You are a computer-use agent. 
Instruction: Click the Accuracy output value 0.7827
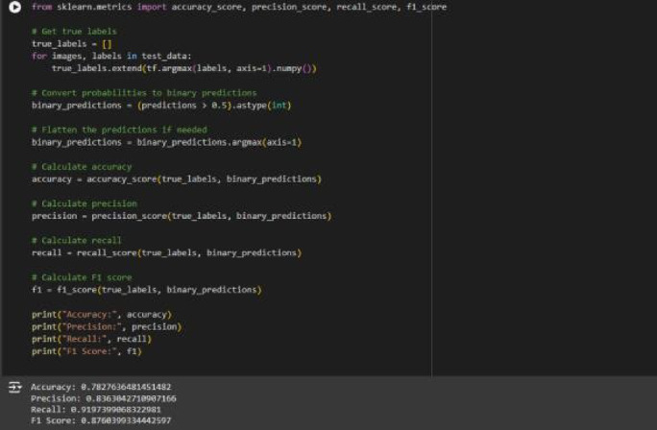(x=126, y=387)
